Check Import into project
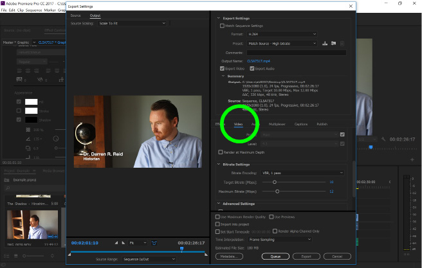The image size is (422, 268). coord(217,224)
